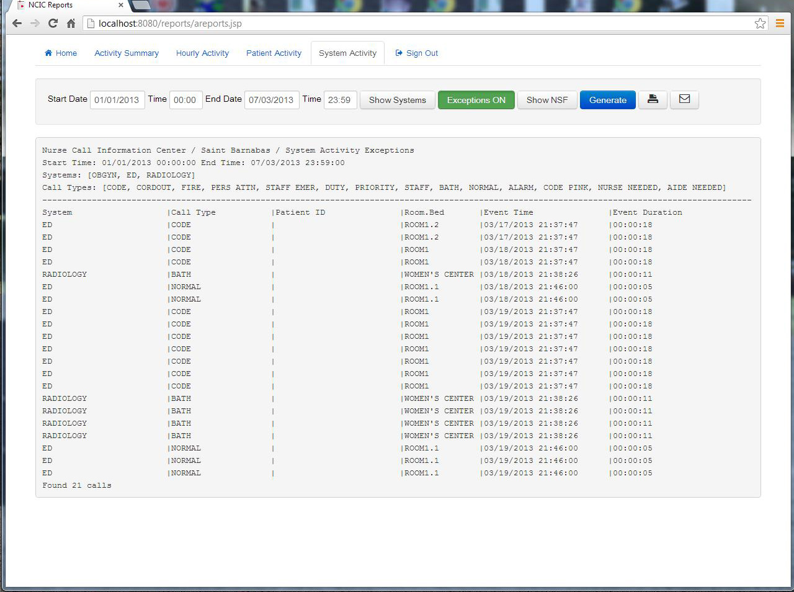
Task: Navigate to the Home link
Action: [61, 53]
